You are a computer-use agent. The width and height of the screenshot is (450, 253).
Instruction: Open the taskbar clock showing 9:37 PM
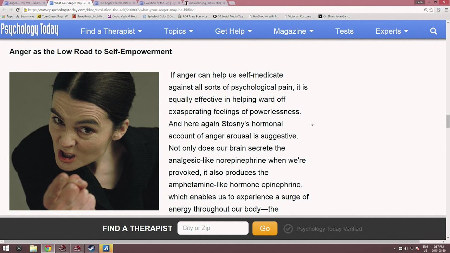[x=439, y=248]
